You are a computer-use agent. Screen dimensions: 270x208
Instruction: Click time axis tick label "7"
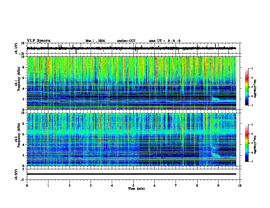(x=176, y=186)
